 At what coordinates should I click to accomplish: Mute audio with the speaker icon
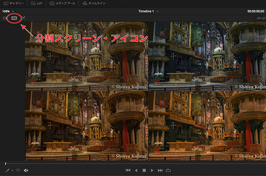coord(26,170)
